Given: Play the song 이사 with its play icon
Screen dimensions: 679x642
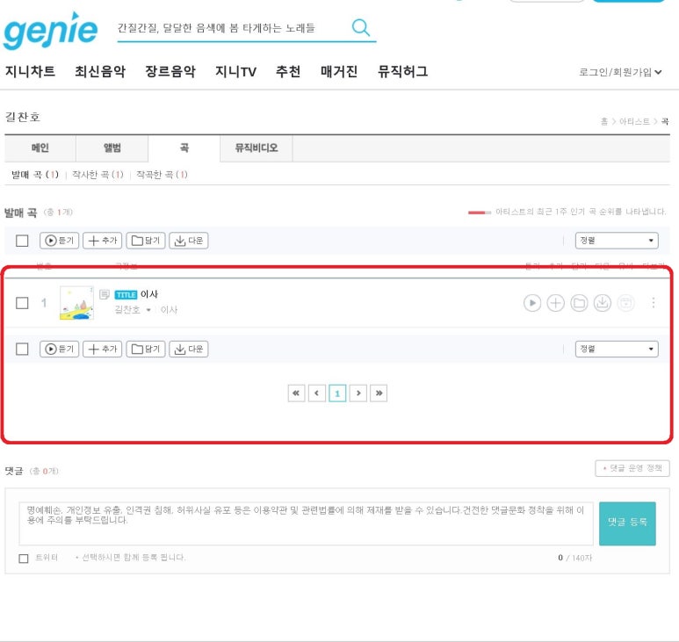Looking at the screenshot, I should [x=532, y=303].
